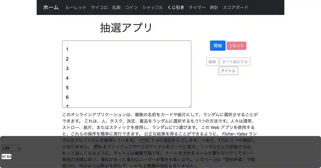Click the 編集 button
The image size is (321, 168).
(212, 62)
